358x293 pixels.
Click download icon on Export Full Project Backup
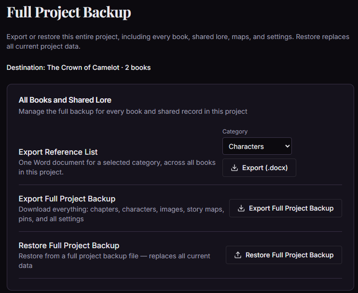pyautogui.click(x=241, y=208)
